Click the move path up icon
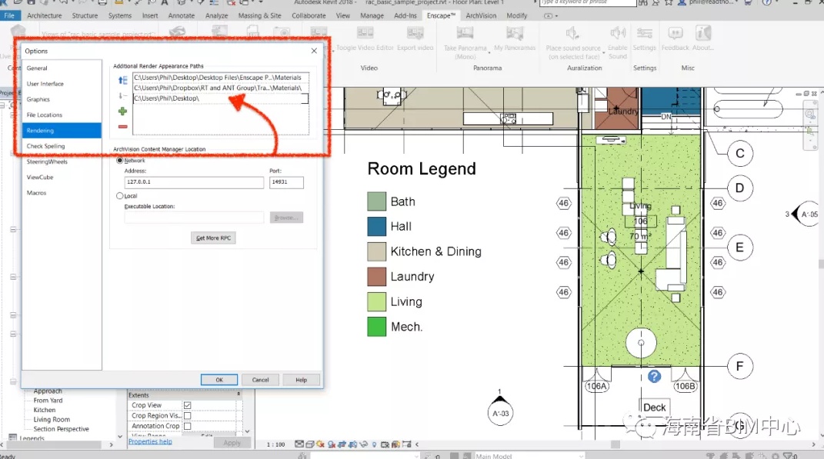The height and width of the screenshot is (459, 824). tap(122, 80)
